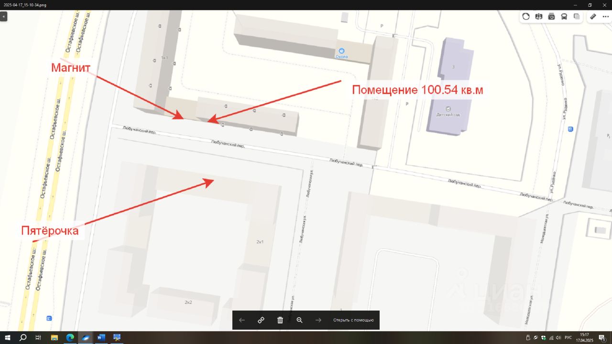Viewport: 612px width, 344px height.
Task: Open Task View on the taskbar
Action: (x=38, y=338)
